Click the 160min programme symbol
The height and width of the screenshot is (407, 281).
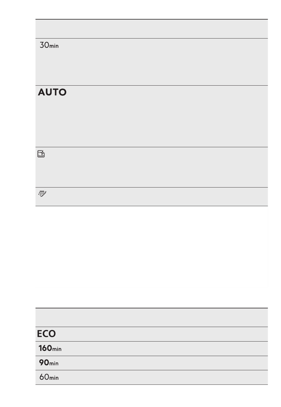pyautogui.click(x=50, y=348)
